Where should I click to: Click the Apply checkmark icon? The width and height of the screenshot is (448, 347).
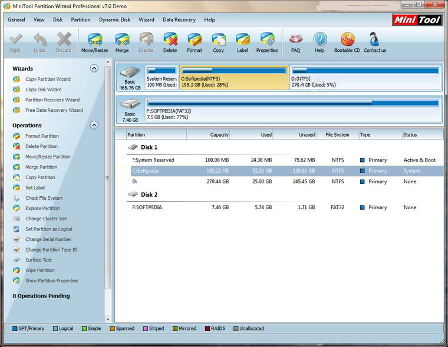pos(16,43)
